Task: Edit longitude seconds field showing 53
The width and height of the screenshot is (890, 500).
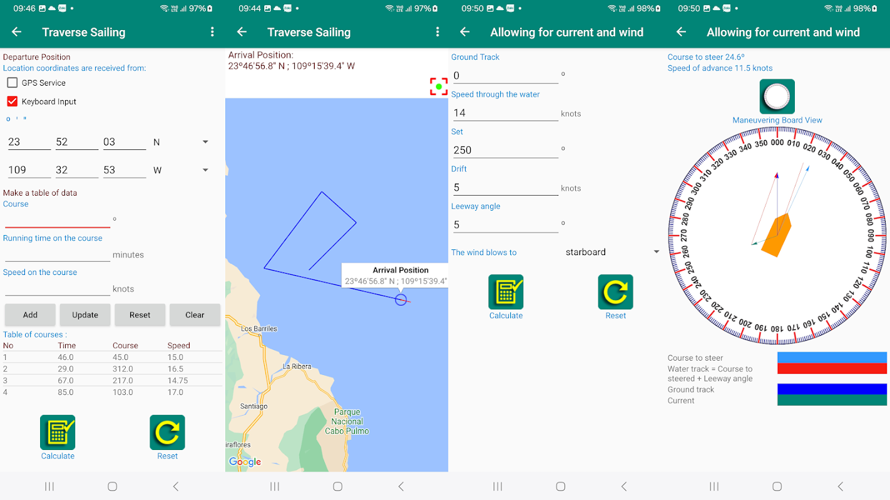Action: 125,170
